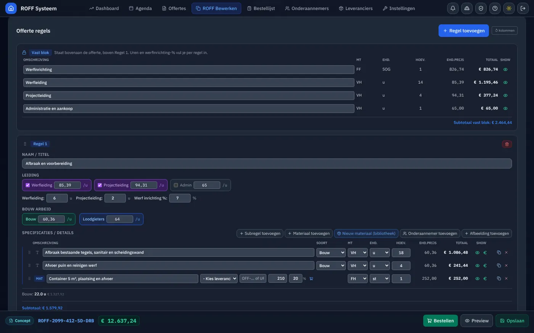The width and height of the screenshot is (534, 333).
Task: Hide Werfinrichting via its eye icon
Action: click(x=505, y=70)
